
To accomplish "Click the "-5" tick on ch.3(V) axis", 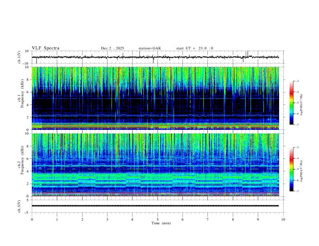I will click(x=27, y=213).
